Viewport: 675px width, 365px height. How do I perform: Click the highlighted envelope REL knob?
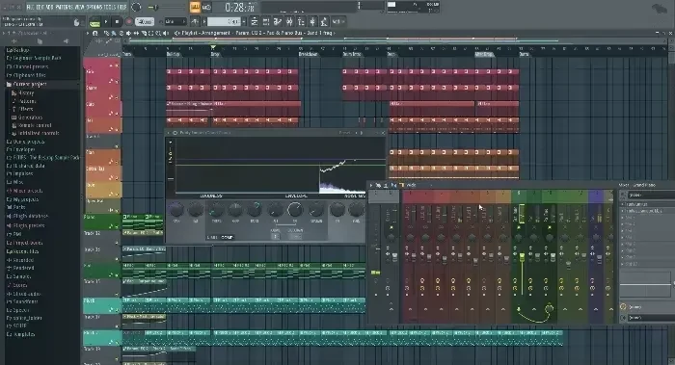[x=295, y=210]
